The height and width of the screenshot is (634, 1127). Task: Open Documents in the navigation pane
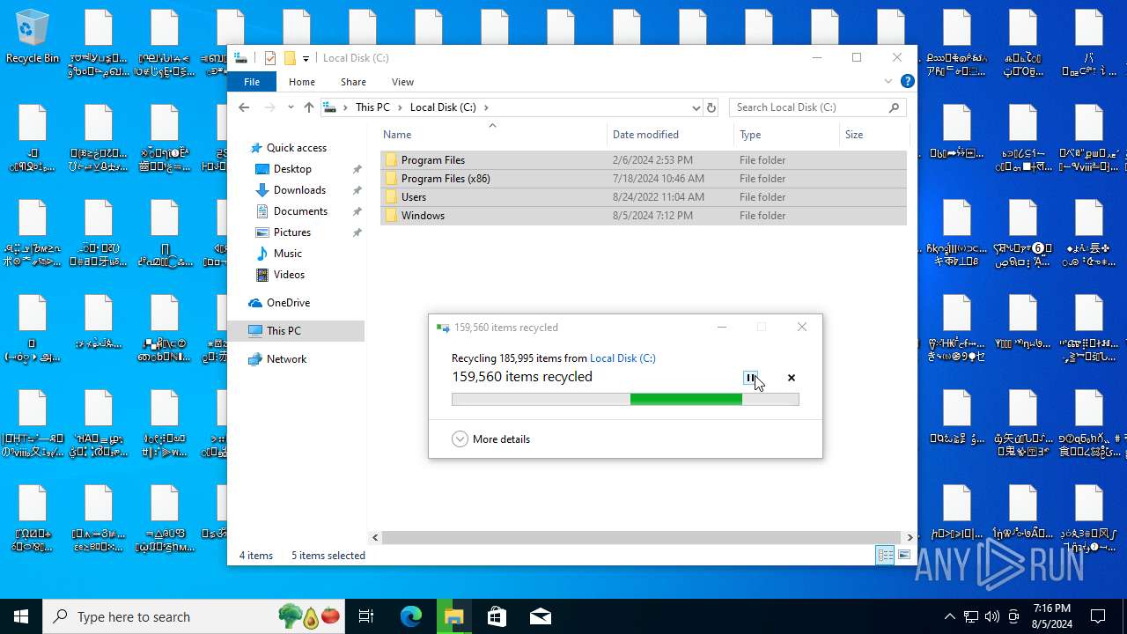coord(300,211)
